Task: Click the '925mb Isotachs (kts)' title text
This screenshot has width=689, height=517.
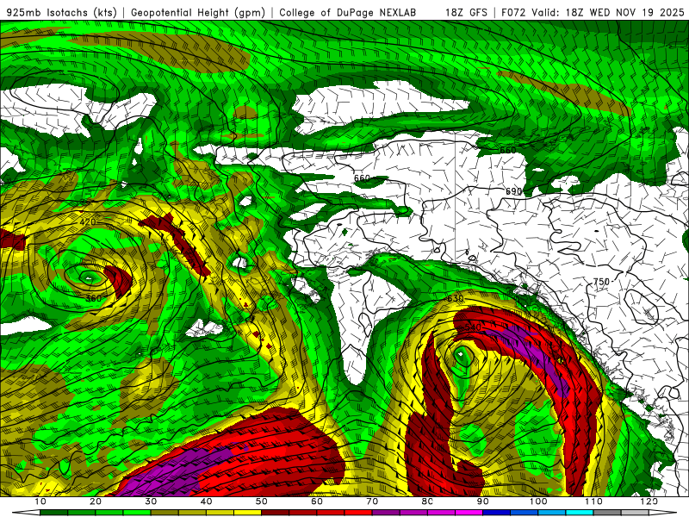Action: pyautogui.click(x=59, y=12)
